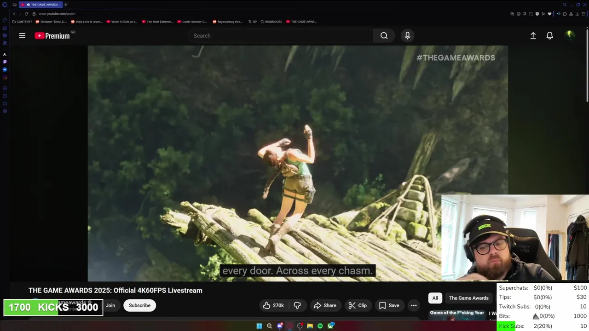Run search with the magnifier button

point(384,35)
